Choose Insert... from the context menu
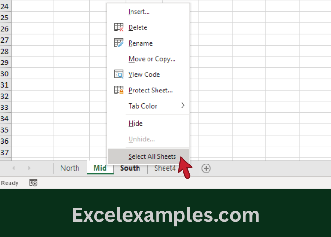Image resolution: width=331 pixels, height=237 pixels. [x=139, y=11]
